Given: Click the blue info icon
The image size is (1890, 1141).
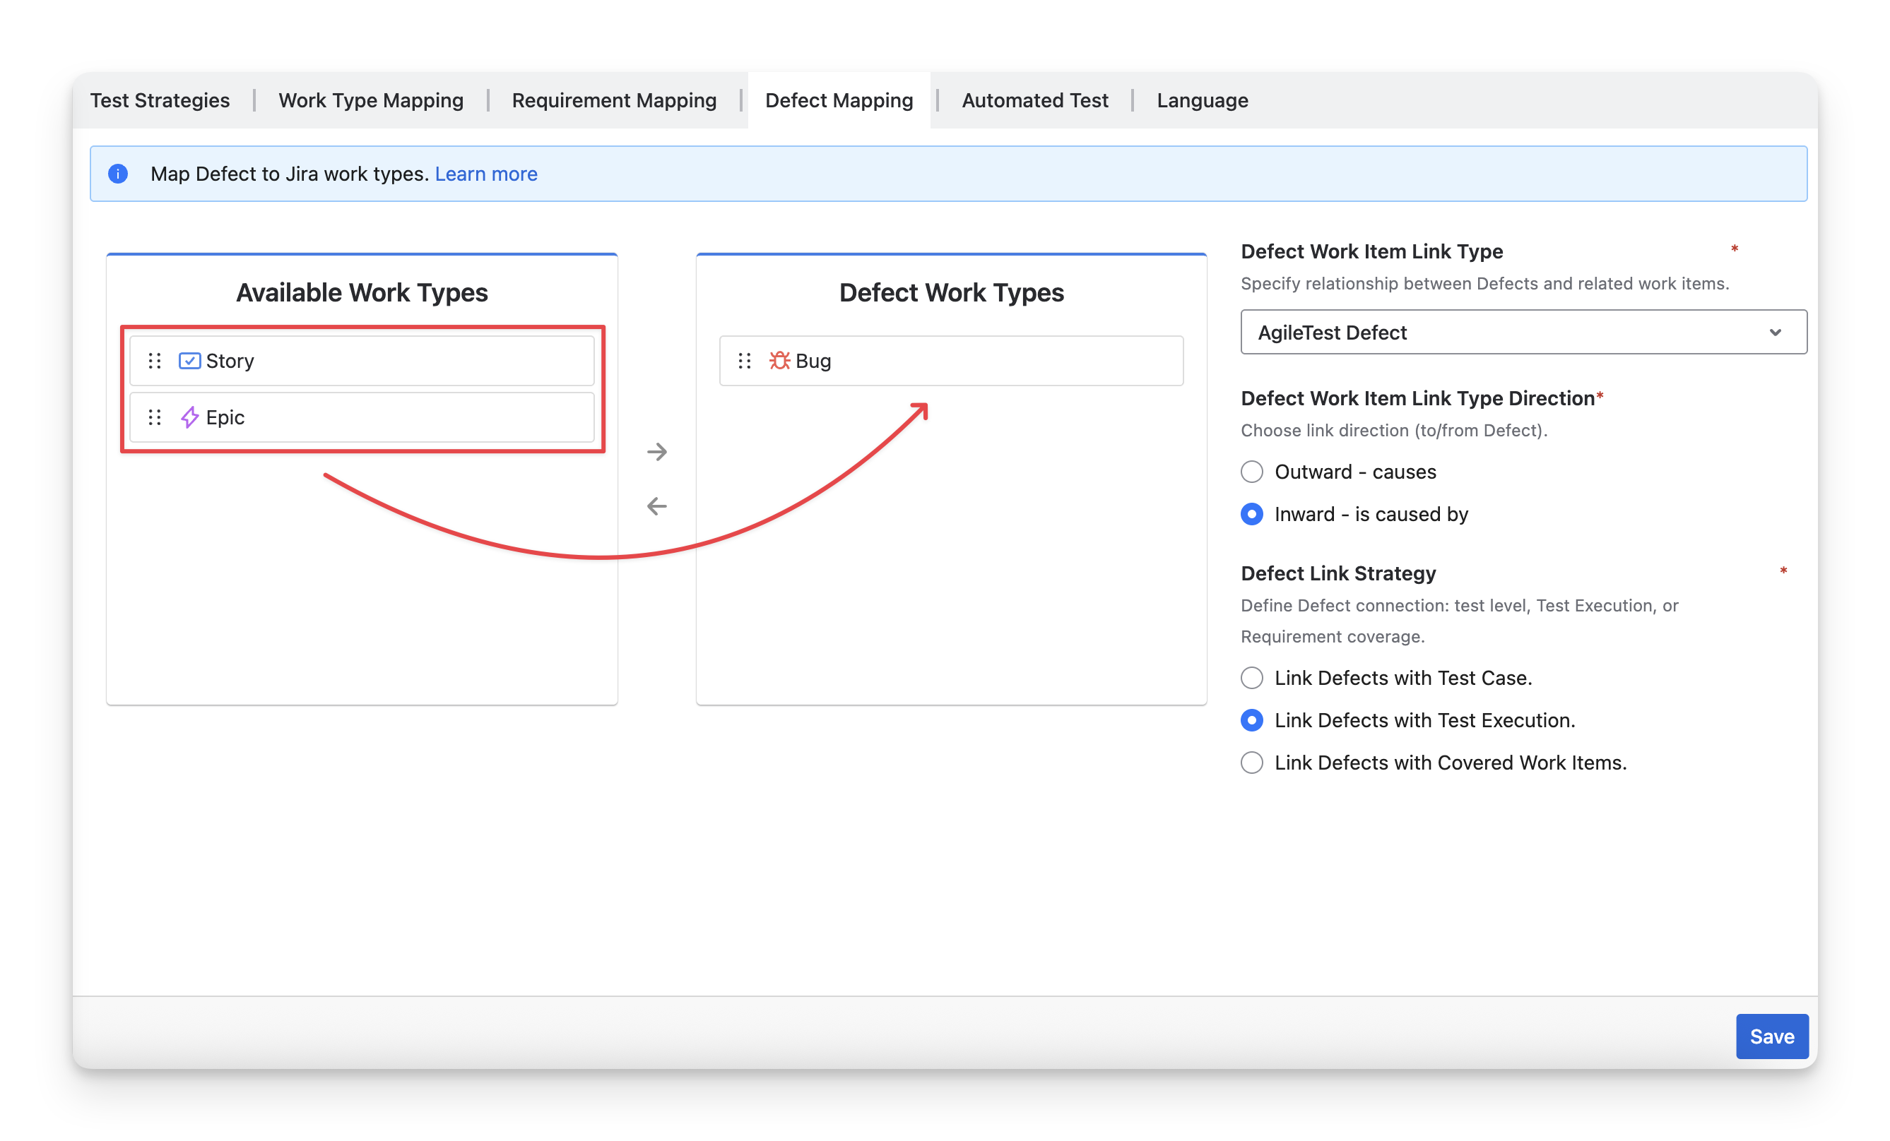Looking at the screenshot, I should [118, 174].
